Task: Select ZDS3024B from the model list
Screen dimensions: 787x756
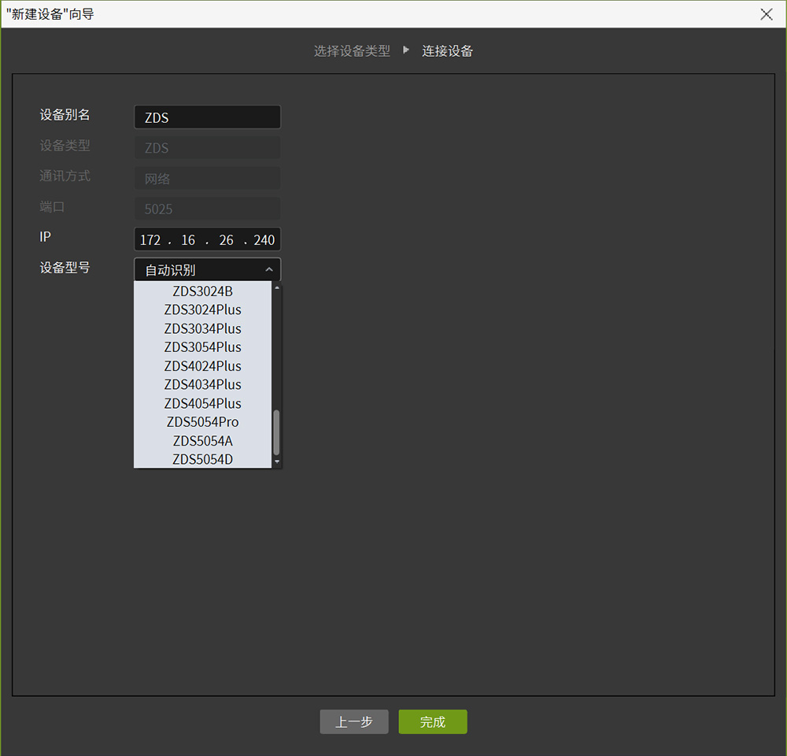Action: click(202, 291)
